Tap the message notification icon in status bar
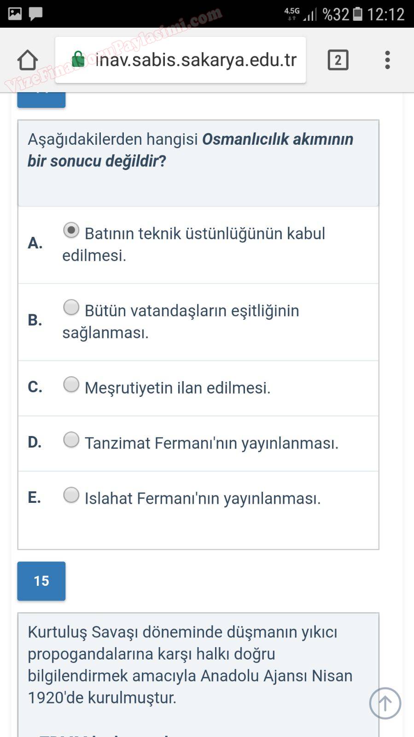 (35, 14)
